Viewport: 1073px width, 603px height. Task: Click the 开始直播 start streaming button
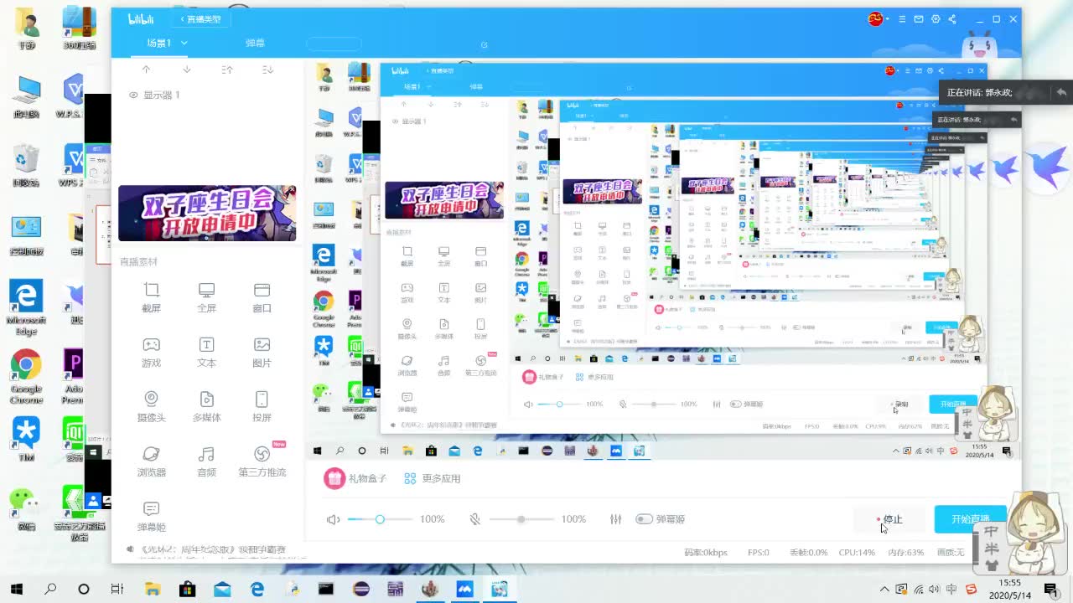[971, 519]
